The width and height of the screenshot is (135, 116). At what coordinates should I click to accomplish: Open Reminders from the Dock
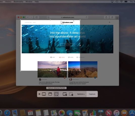click(46, 113)
